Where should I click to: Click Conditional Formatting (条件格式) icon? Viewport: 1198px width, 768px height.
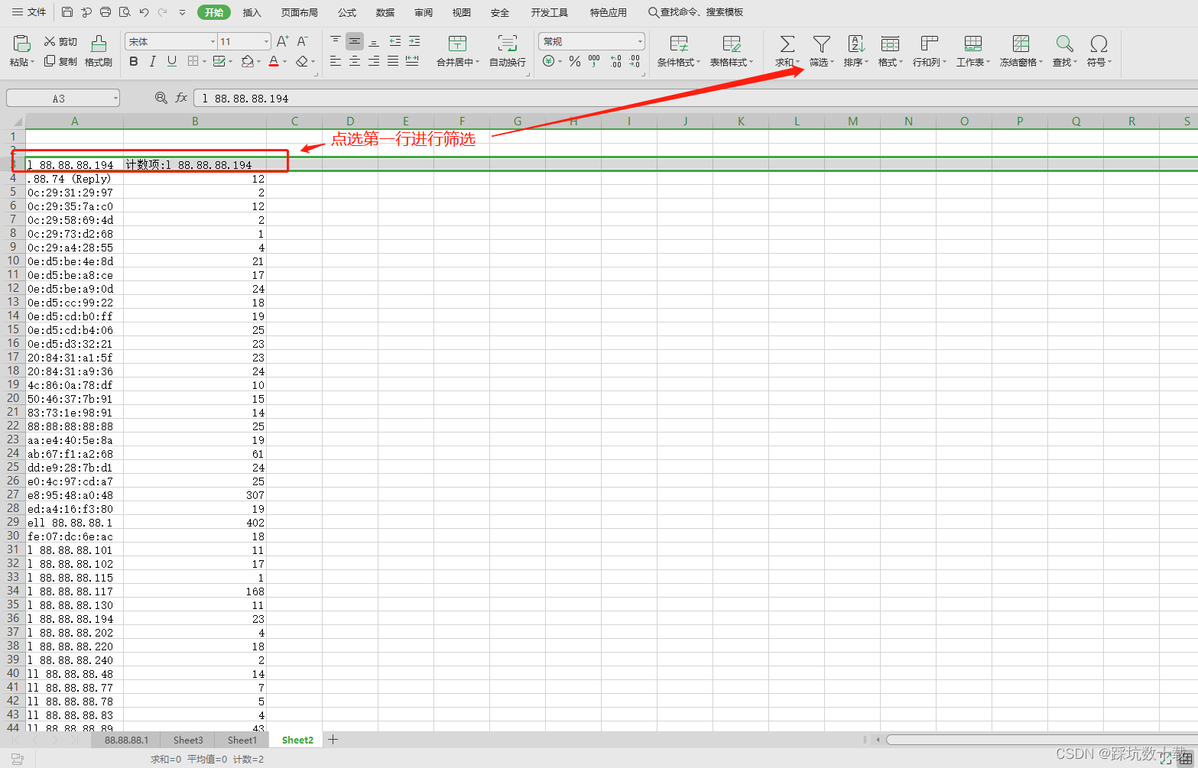coord(678,44)
